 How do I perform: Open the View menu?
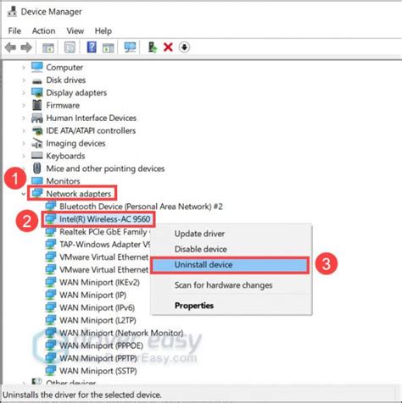pos(75,30)
